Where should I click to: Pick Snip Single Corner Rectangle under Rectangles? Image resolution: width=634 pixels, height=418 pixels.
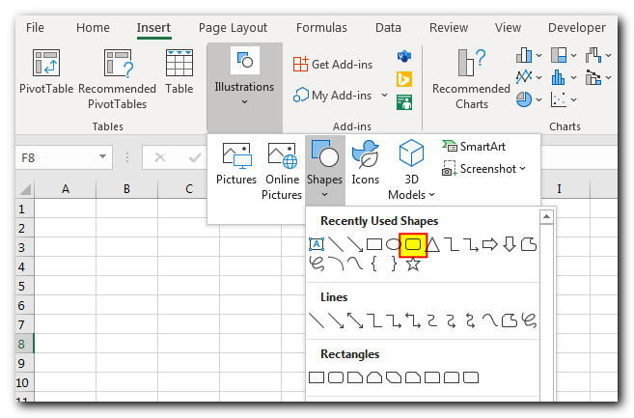[x=355, y=377]
